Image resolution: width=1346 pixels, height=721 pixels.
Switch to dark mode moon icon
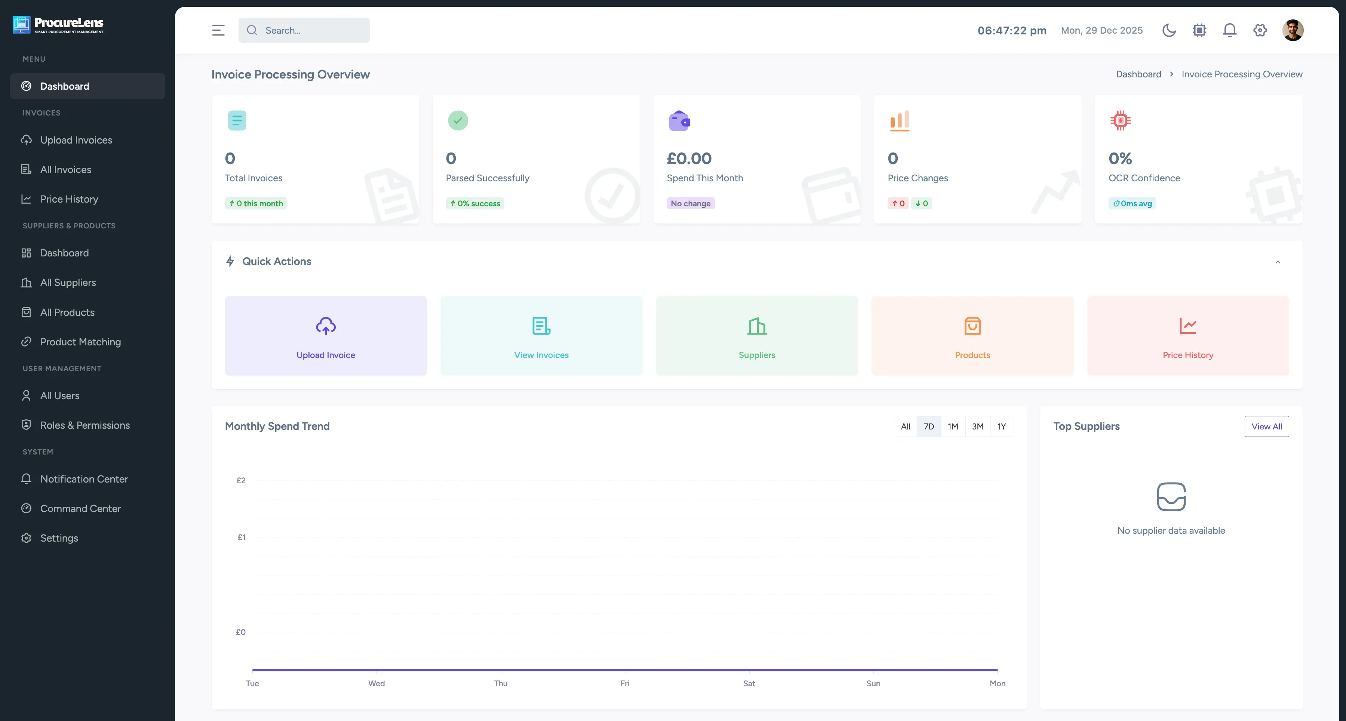coord(1169,30)
